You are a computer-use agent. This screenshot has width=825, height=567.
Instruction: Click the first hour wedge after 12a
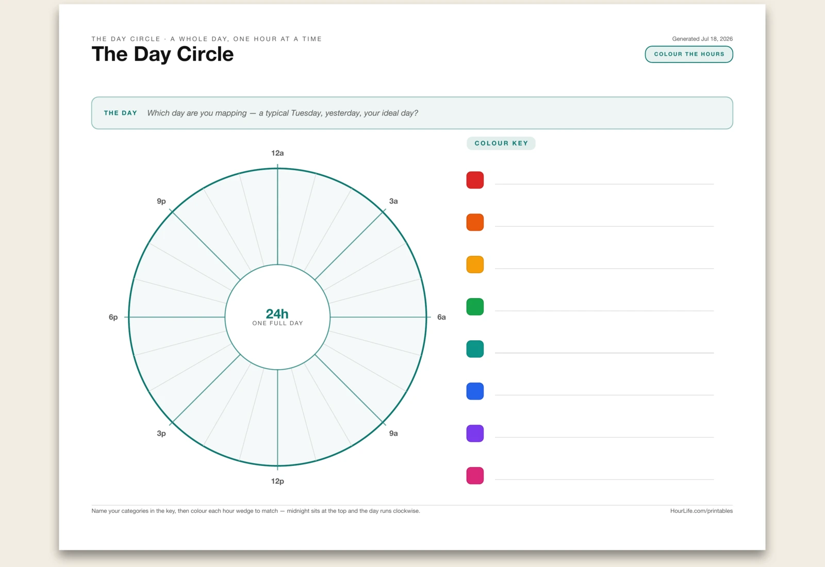290,217
